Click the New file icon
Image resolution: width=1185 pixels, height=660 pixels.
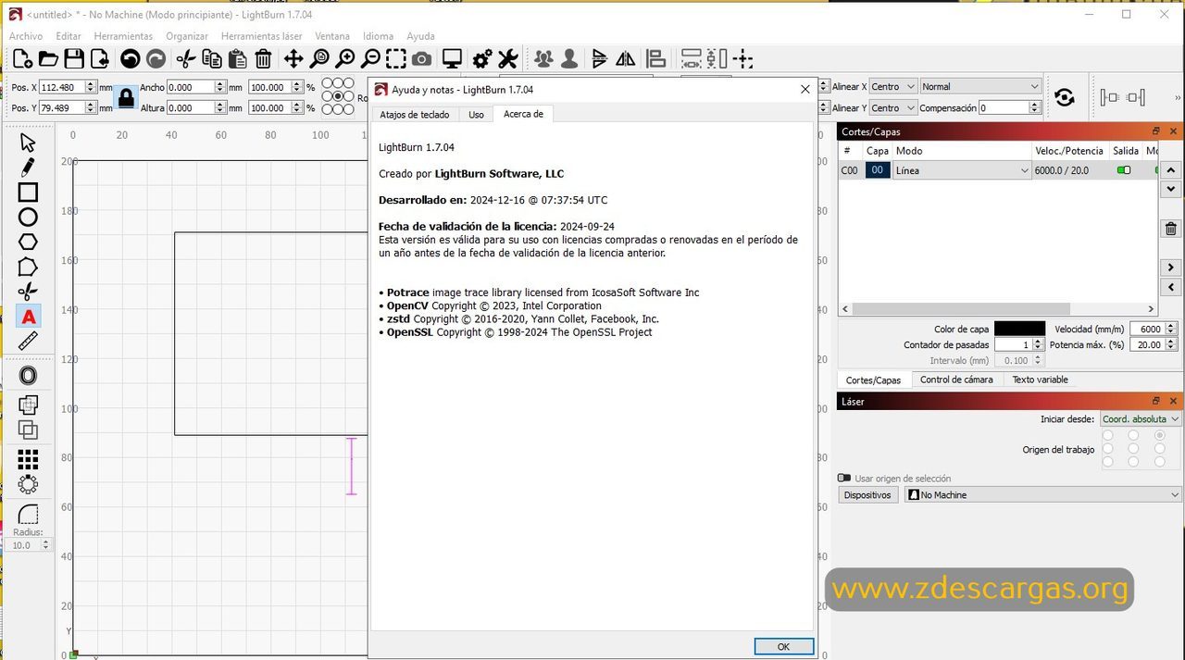click(23, 59)
